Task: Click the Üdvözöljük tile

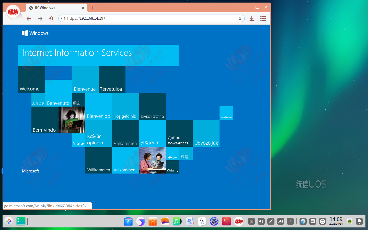Action: (x=206, y=133)
